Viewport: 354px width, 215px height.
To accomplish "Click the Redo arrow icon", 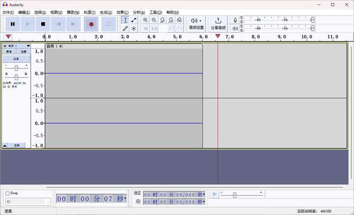I will coord(179,29).
